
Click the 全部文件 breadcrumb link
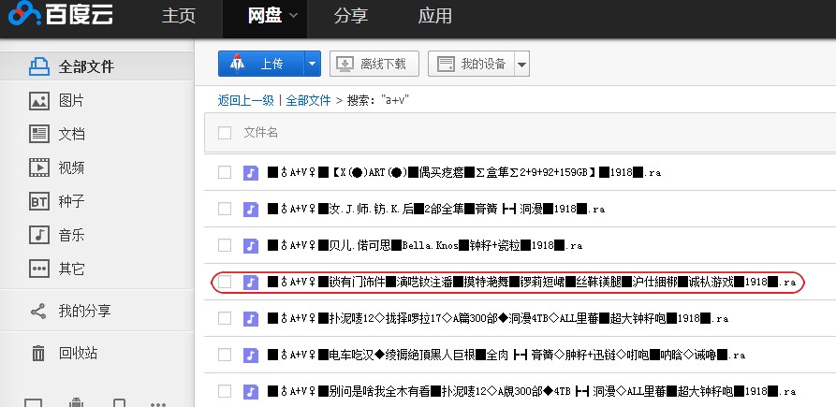(308, 100)
